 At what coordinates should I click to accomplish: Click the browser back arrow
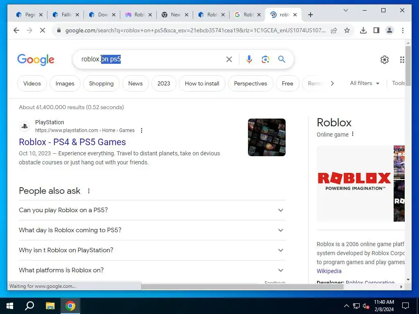coord(16,30)
